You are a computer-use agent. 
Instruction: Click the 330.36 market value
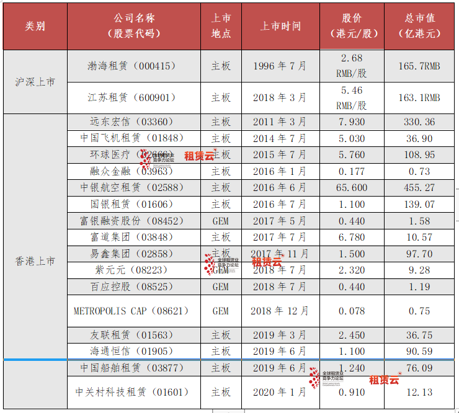click(419, 122)
